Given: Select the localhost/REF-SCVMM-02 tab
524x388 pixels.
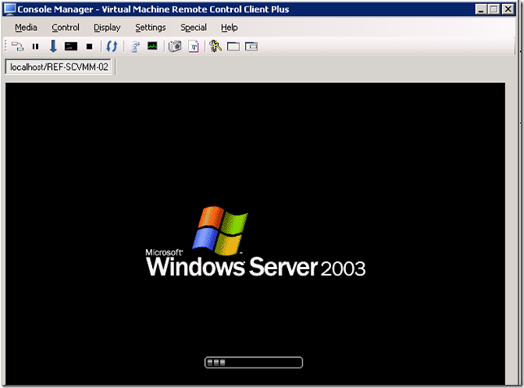Looking at the screenshot, I should pyautogui.click(x=59, y=67).
